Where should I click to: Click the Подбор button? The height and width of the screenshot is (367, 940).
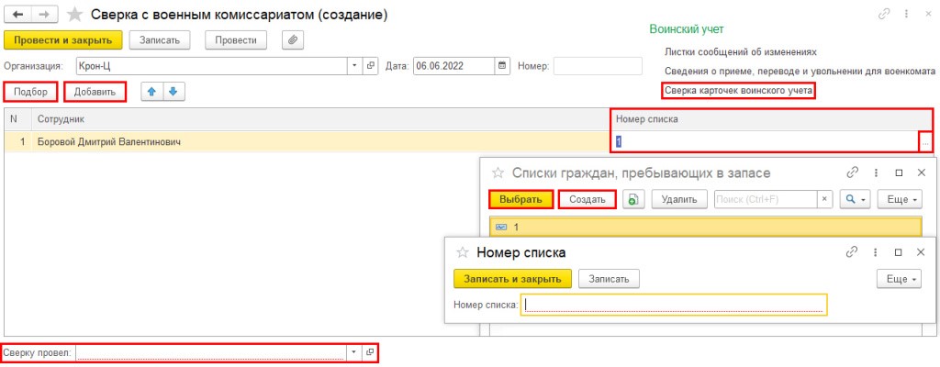30,92
